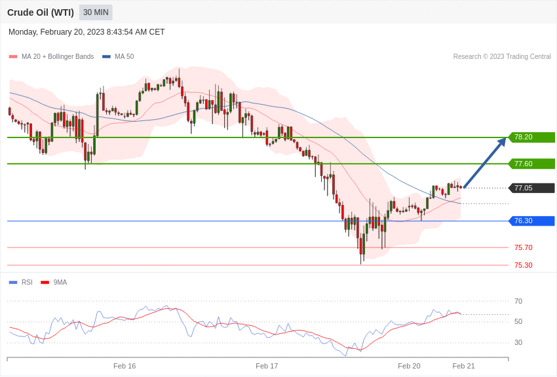Viewport: 557px width, 377px height.
Task: Click the blue 76.30 pivot price tag
Action: (531, 221)
